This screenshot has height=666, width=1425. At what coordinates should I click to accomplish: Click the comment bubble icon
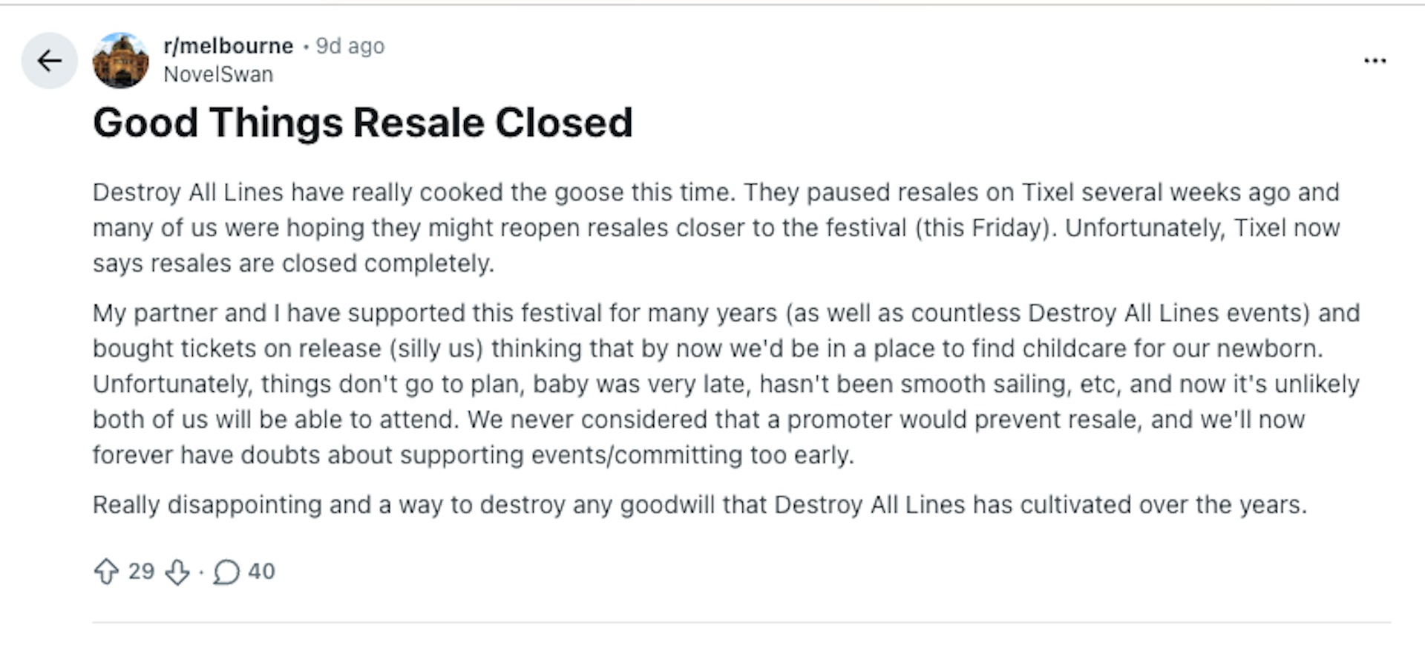[226, 572]
